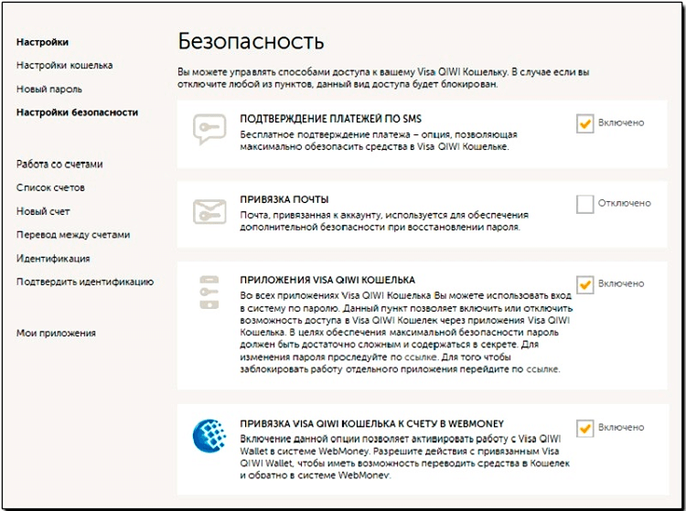Image resolution: width=686 pixels, height=511 pixels.
Task: Click the Безопасность page heading
Action: (x=252, y=41)
